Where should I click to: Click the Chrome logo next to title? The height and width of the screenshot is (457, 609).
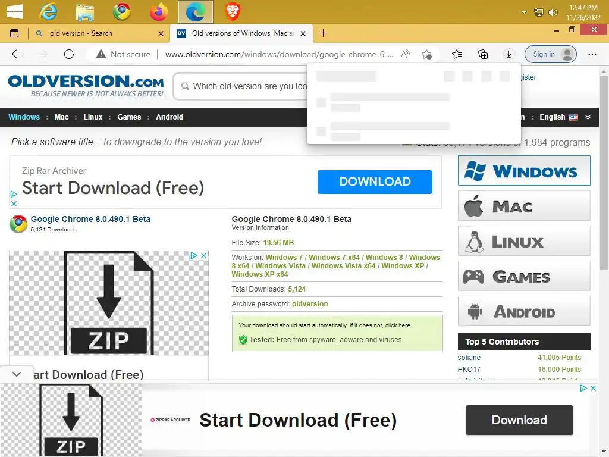click(x=18, y=224)
